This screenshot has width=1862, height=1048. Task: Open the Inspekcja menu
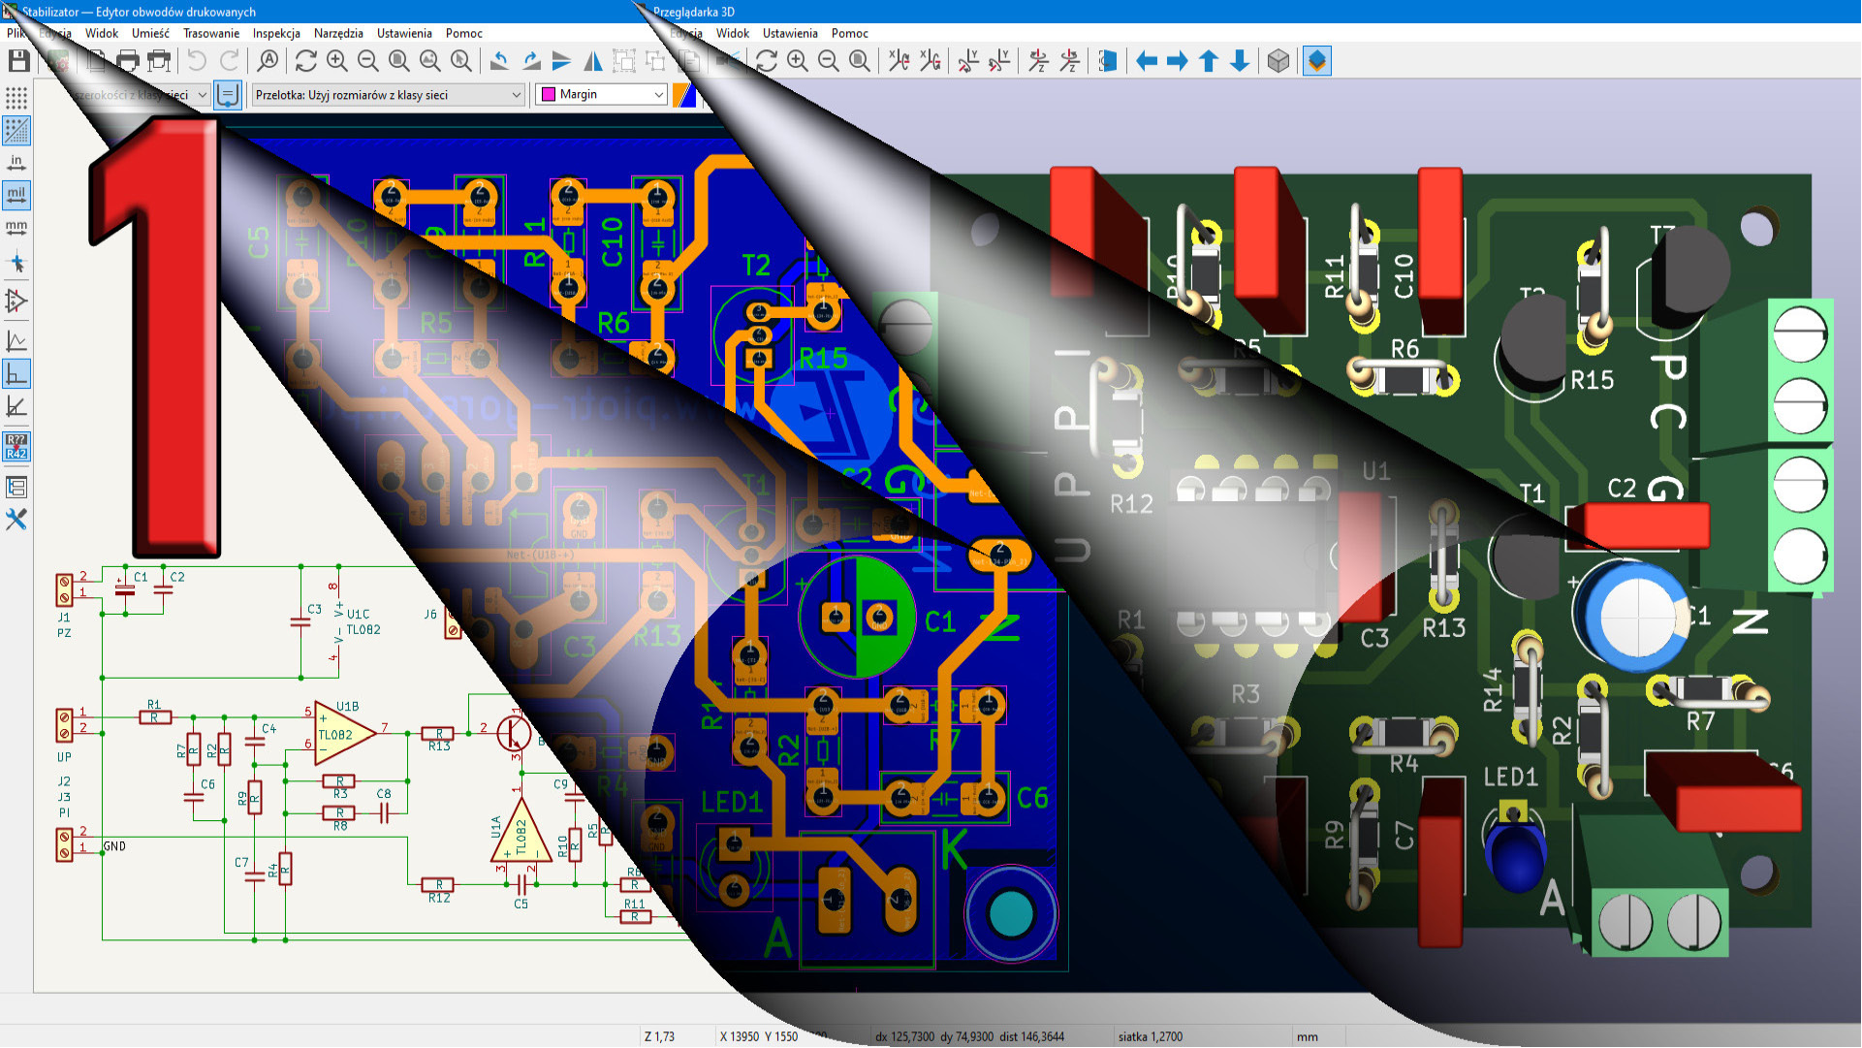276,33
